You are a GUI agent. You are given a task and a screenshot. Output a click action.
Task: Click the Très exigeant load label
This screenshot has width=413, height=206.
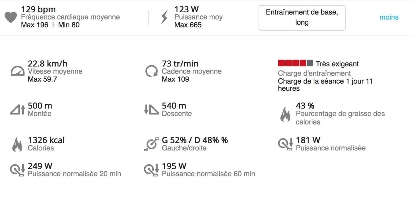coord(337,64)
